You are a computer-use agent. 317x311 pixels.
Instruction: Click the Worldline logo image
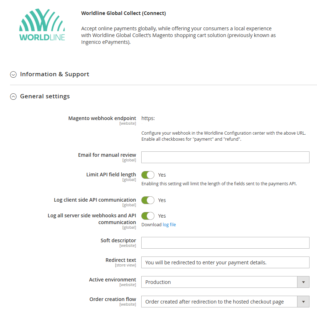click(x=42, y=24)
